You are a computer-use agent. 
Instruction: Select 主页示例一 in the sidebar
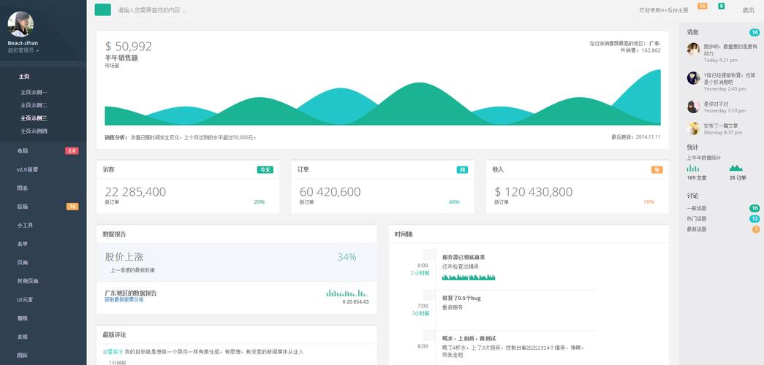34,92
